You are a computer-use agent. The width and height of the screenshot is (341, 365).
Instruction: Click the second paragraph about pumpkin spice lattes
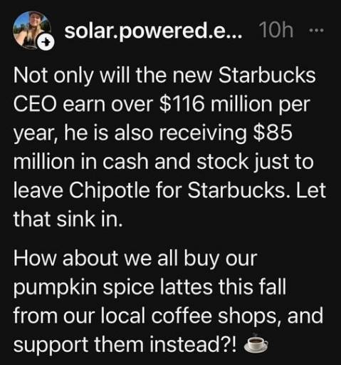[169, 302]
